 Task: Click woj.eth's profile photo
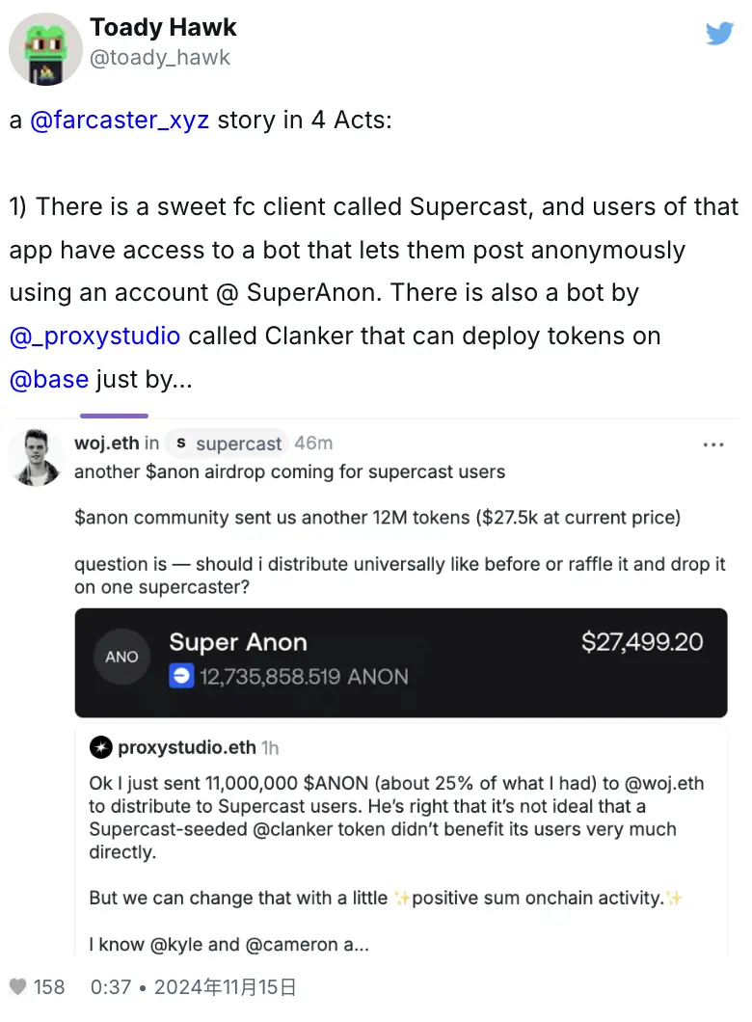click(36, 456)
